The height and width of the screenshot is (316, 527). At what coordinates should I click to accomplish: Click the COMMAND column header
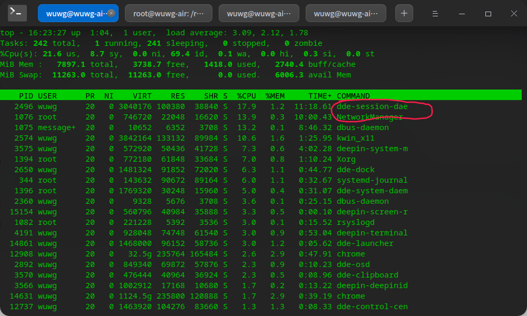pyautogui.click(x=353, y=96)
